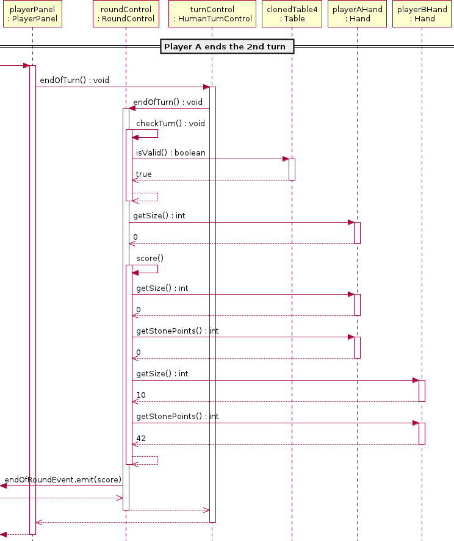Image resolution: width=454 pixels, height=541 pixels.
Task: Select the playerBHand : Hand participant box
Action: (x=422, y=14)
